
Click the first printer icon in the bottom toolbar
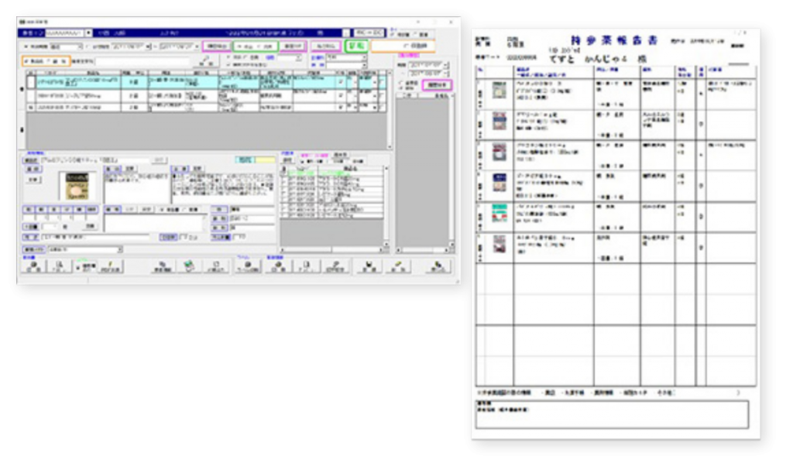[x=34, y=266]
